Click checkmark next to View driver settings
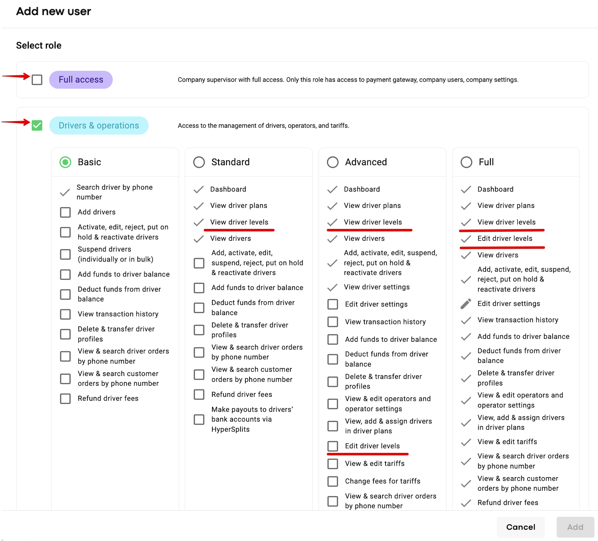 point(332,288)
